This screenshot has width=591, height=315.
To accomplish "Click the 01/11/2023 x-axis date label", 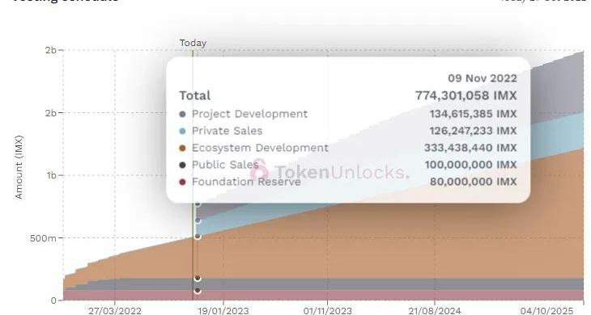I will (327, 310).
